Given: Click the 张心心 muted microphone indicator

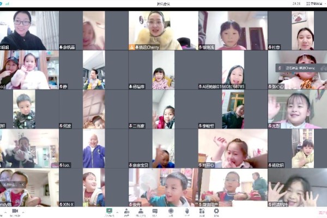Looking at the screenshot, I should pyautogui.click(x=270, y=86).
